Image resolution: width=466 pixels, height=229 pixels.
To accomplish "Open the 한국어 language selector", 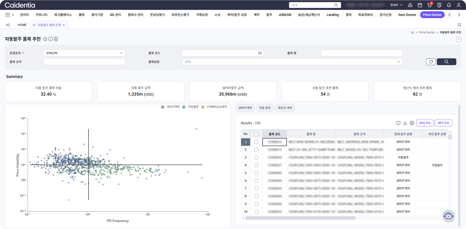I will 396,5.
